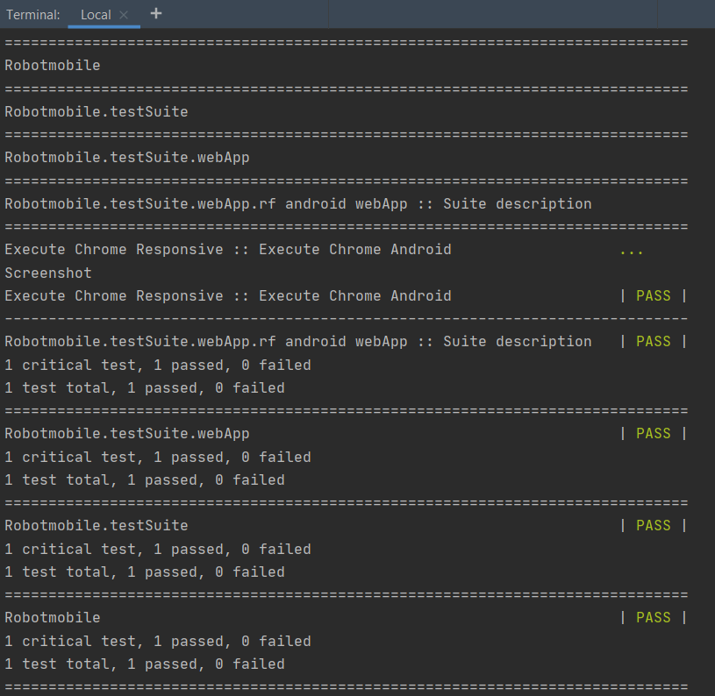Click the Terminal: panel label
715x696 pixels.
pyautogui.click(x=32, y=15)
